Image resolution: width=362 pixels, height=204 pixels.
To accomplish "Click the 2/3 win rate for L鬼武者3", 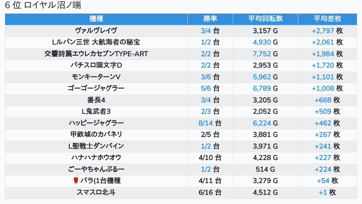I will coord(206,111).
